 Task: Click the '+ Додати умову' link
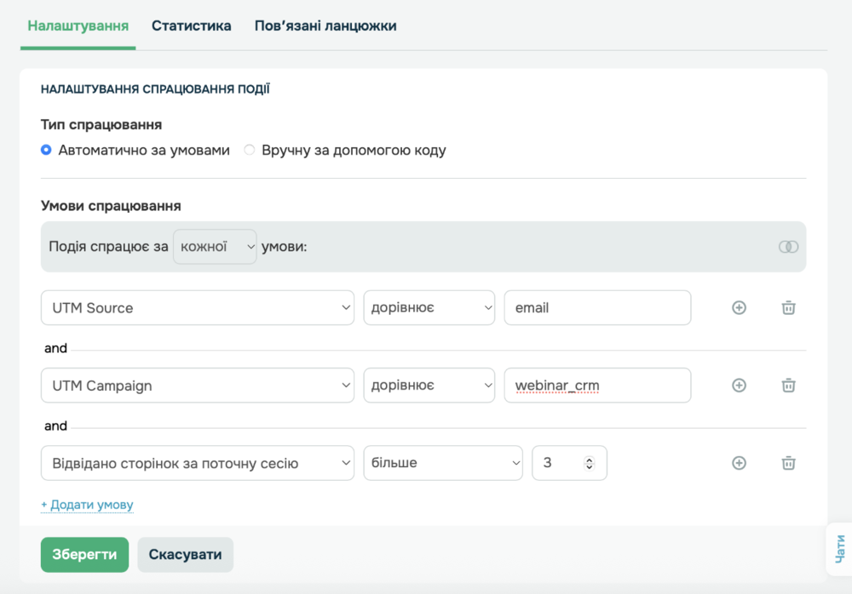[87, 505]
